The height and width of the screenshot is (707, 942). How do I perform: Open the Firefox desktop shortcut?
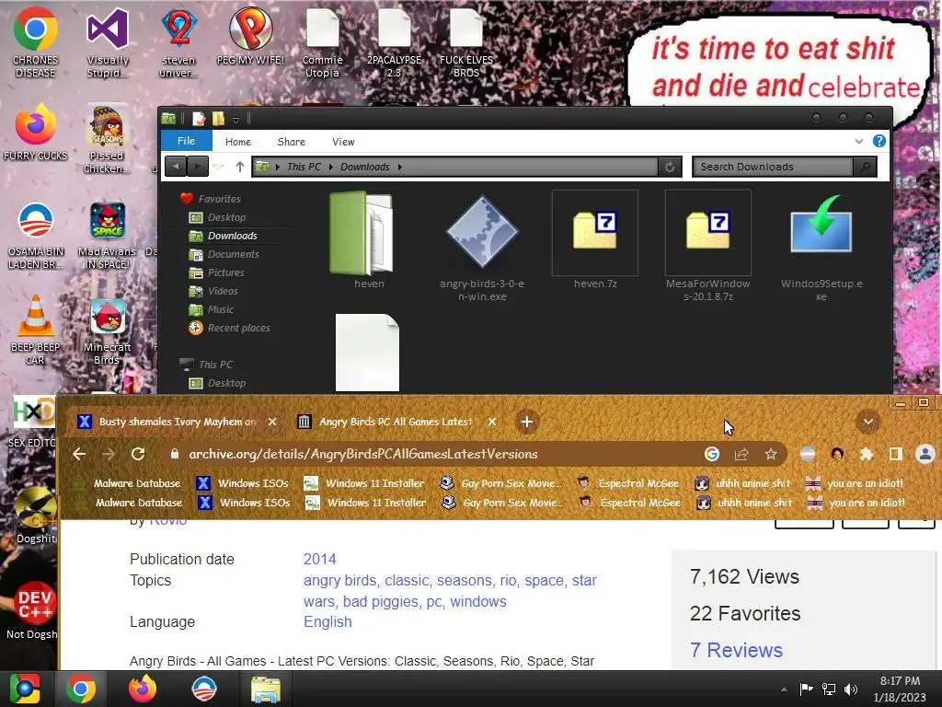pos(36,133)
